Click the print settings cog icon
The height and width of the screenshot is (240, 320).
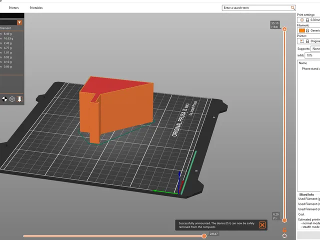pos(302,20)
